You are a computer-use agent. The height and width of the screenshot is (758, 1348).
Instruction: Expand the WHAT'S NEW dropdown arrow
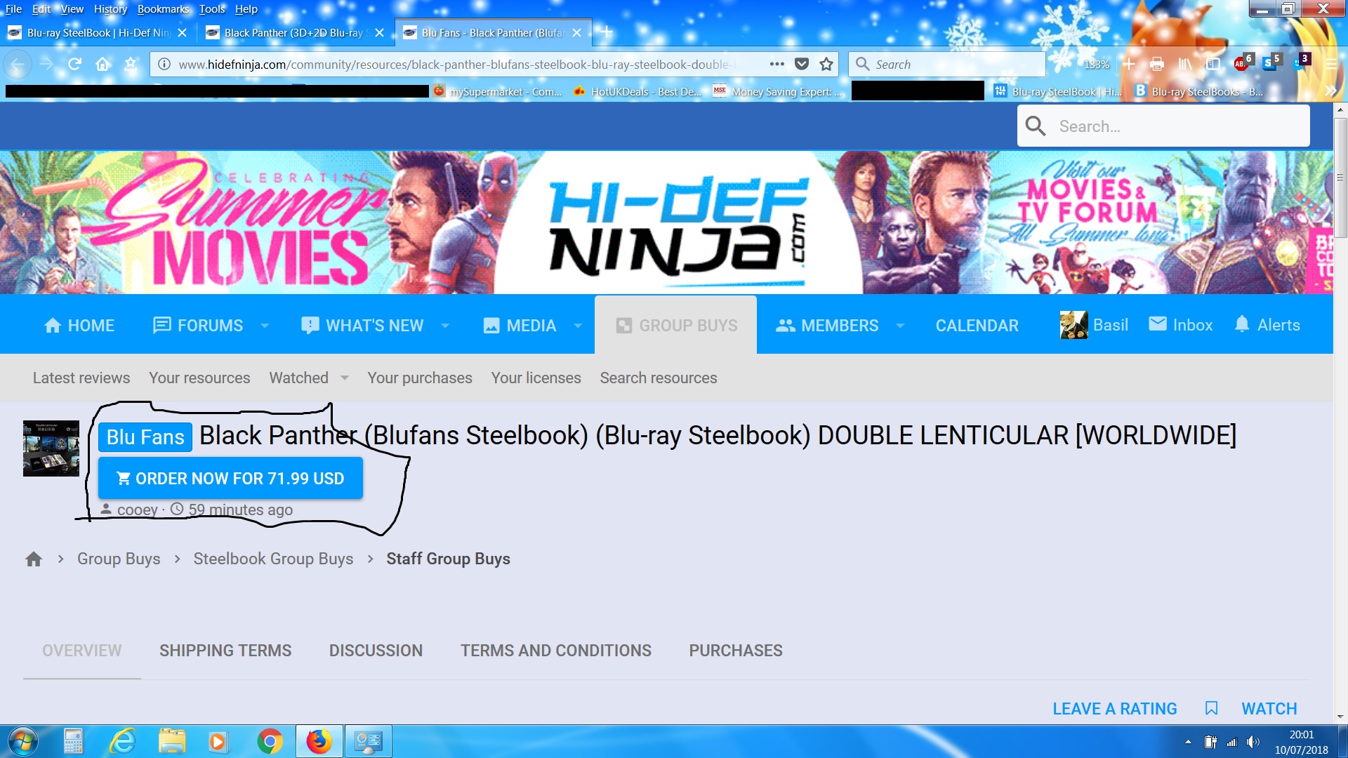pyautogui.click(x=445, y=326)
